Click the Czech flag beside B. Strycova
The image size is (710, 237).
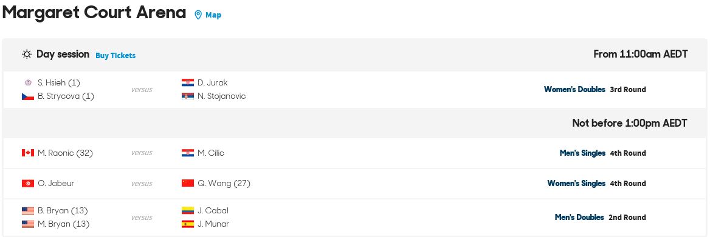point(28,96)
